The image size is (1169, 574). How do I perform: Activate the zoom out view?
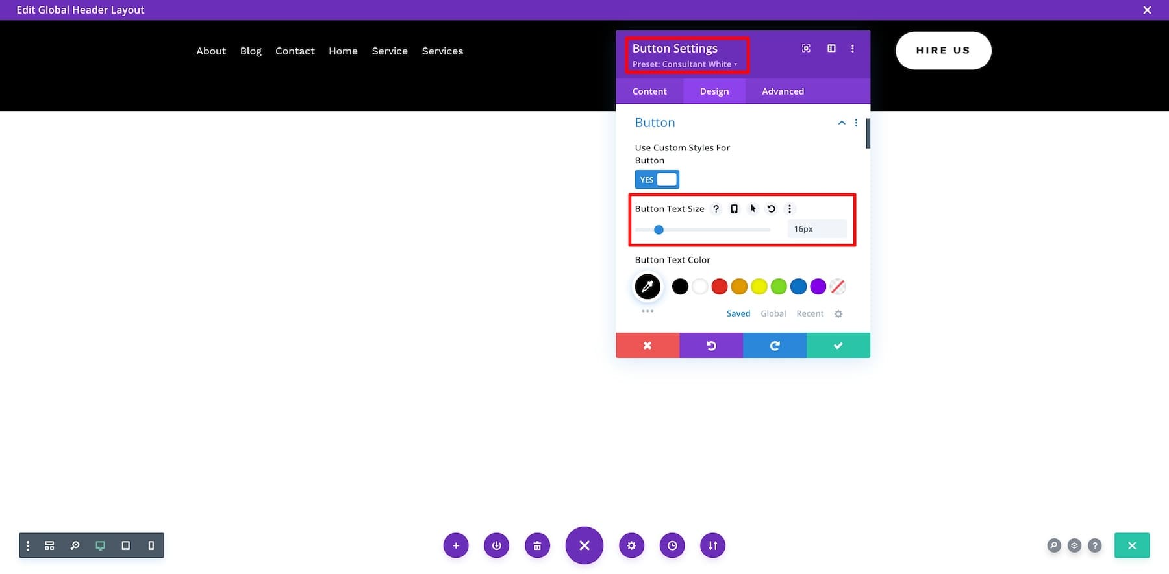pyautogui.click(x=75, y=546)
